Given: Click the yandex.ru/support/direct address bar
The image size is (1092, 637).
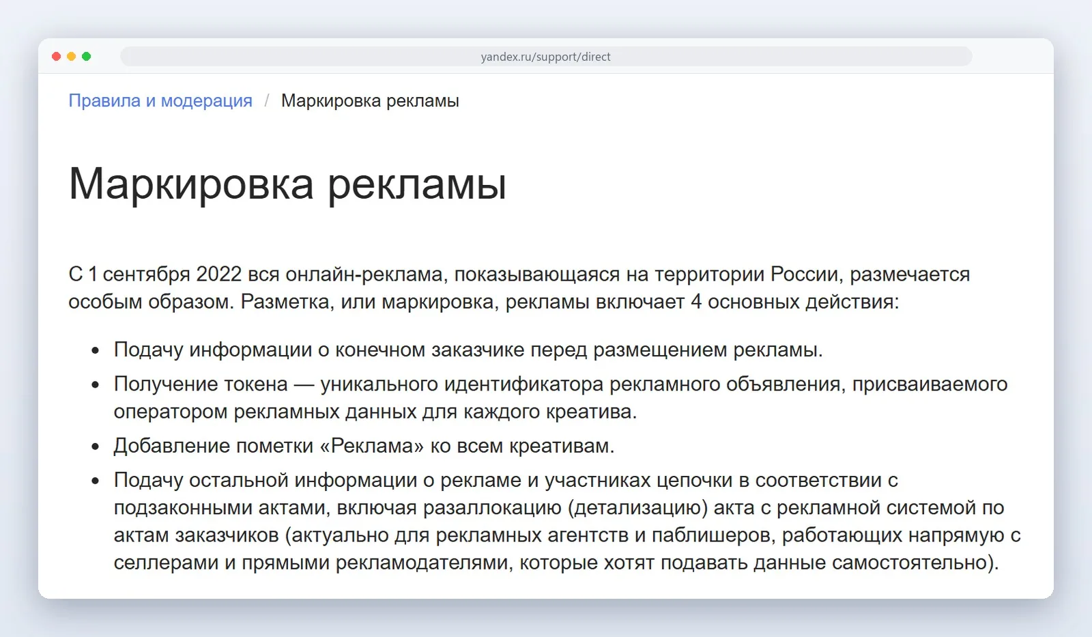Looking at the screenshot, I should (x=546, y=57).
